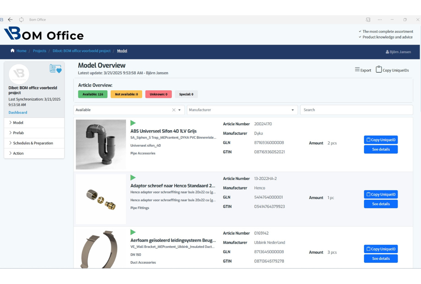Click GTIN value 08716936052021
Screen dimensions: 421x284
point(269,152)
